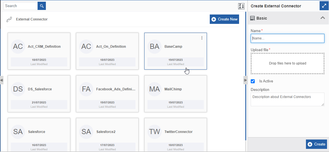Collapse the Basic section chevron
Image resolution: width=329 pixels, height=152 pixels.
coord(323,18)
